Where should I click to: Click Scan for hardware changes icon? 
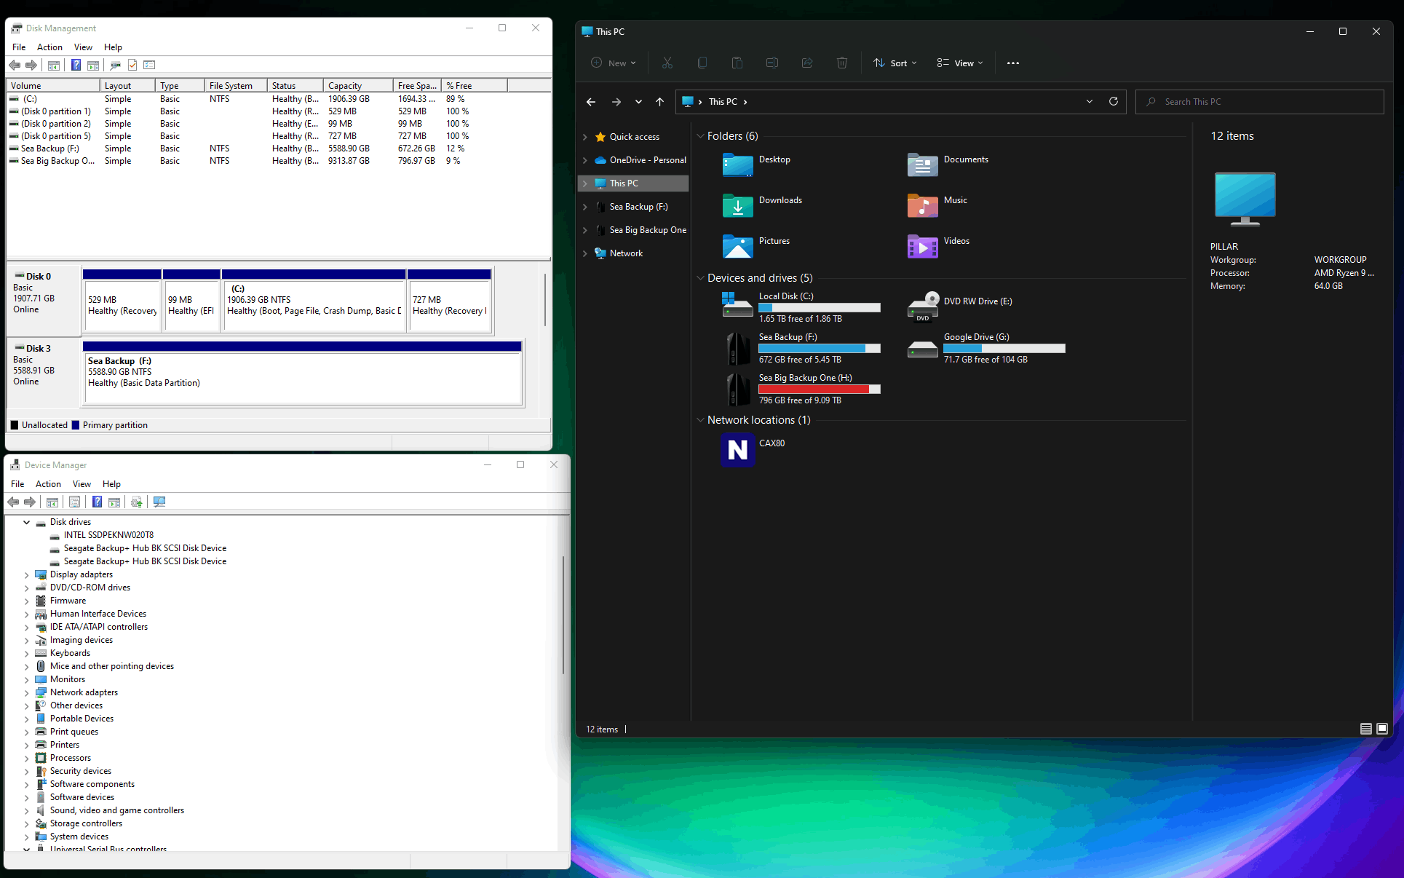coord(159,502)
